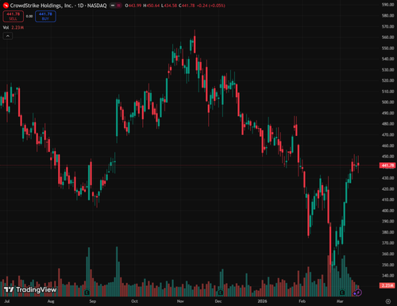Viewport: 397px width, 306px height.
Task: Click the Vol 2.23M value
Action: point(17,28)
